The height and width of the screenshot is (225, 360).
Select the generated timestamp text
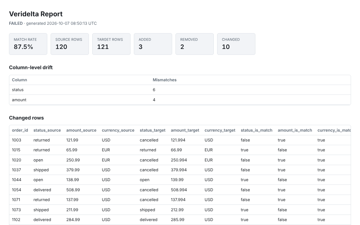tap(61, 23)
